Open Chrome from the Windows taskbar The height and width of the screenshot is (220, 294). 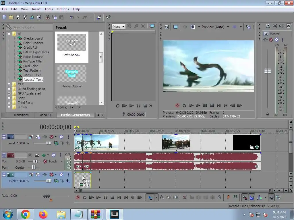pos(25,214)
